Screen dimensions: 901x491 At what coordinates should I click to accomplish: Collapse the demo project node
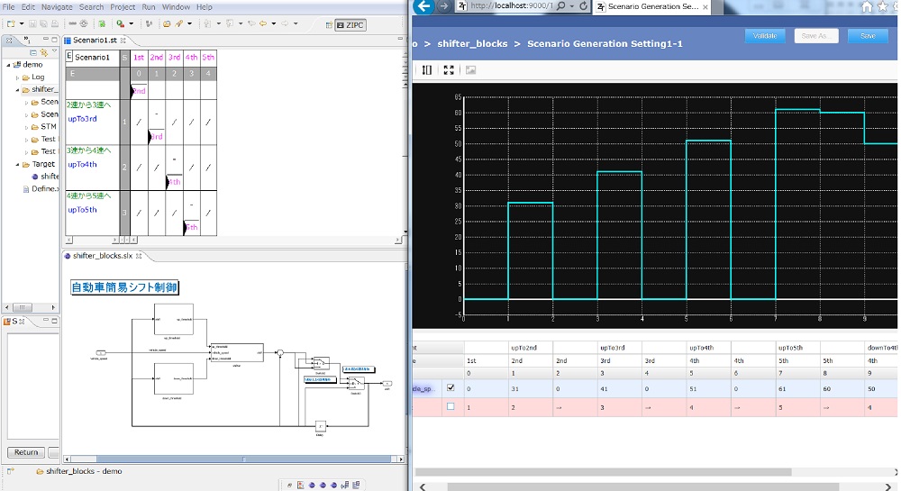(9, 65)
